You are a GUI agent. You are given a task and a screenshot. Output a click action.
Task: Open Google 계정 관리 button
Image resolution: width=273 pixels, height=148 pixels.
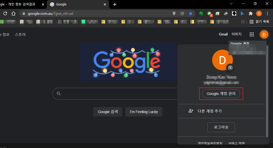coord(221,94)
